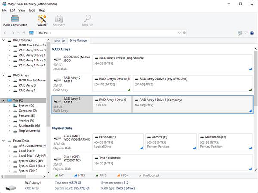The image size is (258, 193).
Task: Click the NTFS legend marker
Action: (76, 175)
